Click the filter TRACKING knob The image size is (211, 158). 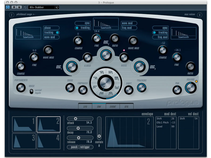pyautogui.click(x=141, y=88)
